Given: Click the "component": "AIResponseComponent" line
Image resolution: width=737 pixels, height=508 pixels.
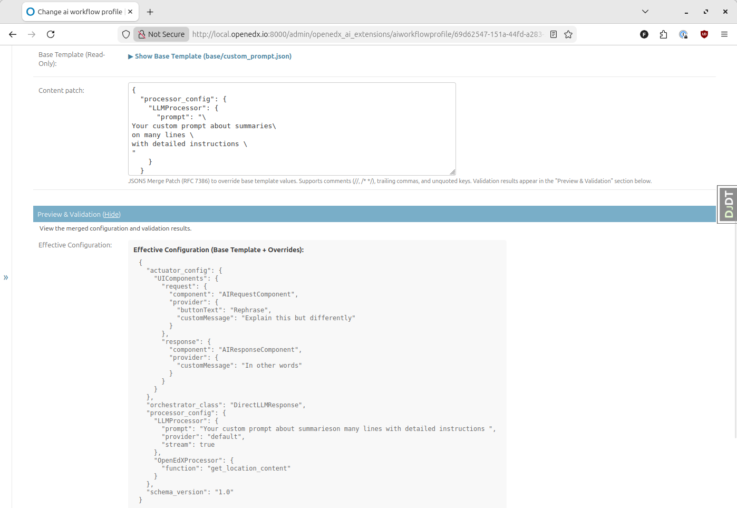Looking at the screenshot, I should [235, 350].
